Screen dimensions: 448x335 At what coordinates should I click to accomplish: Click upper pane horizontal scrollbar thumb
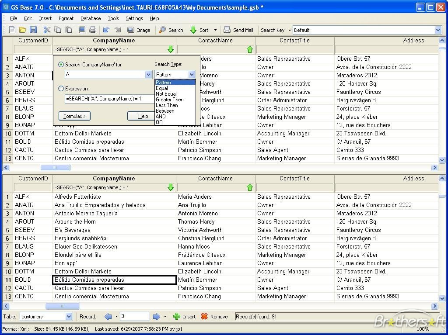pos(56,168)
